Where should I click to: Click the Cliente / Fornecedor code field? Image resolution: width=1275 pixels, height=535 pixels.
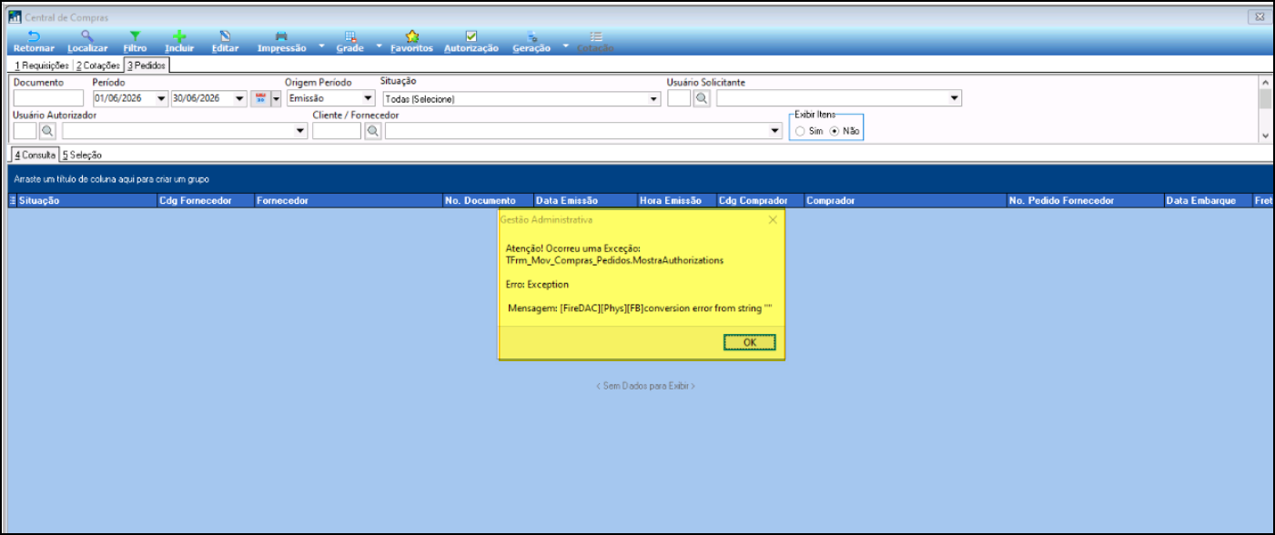(x=337, y=131)
